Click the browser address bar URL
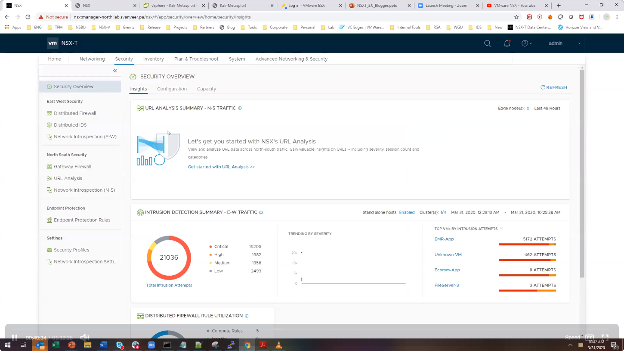 162,17
